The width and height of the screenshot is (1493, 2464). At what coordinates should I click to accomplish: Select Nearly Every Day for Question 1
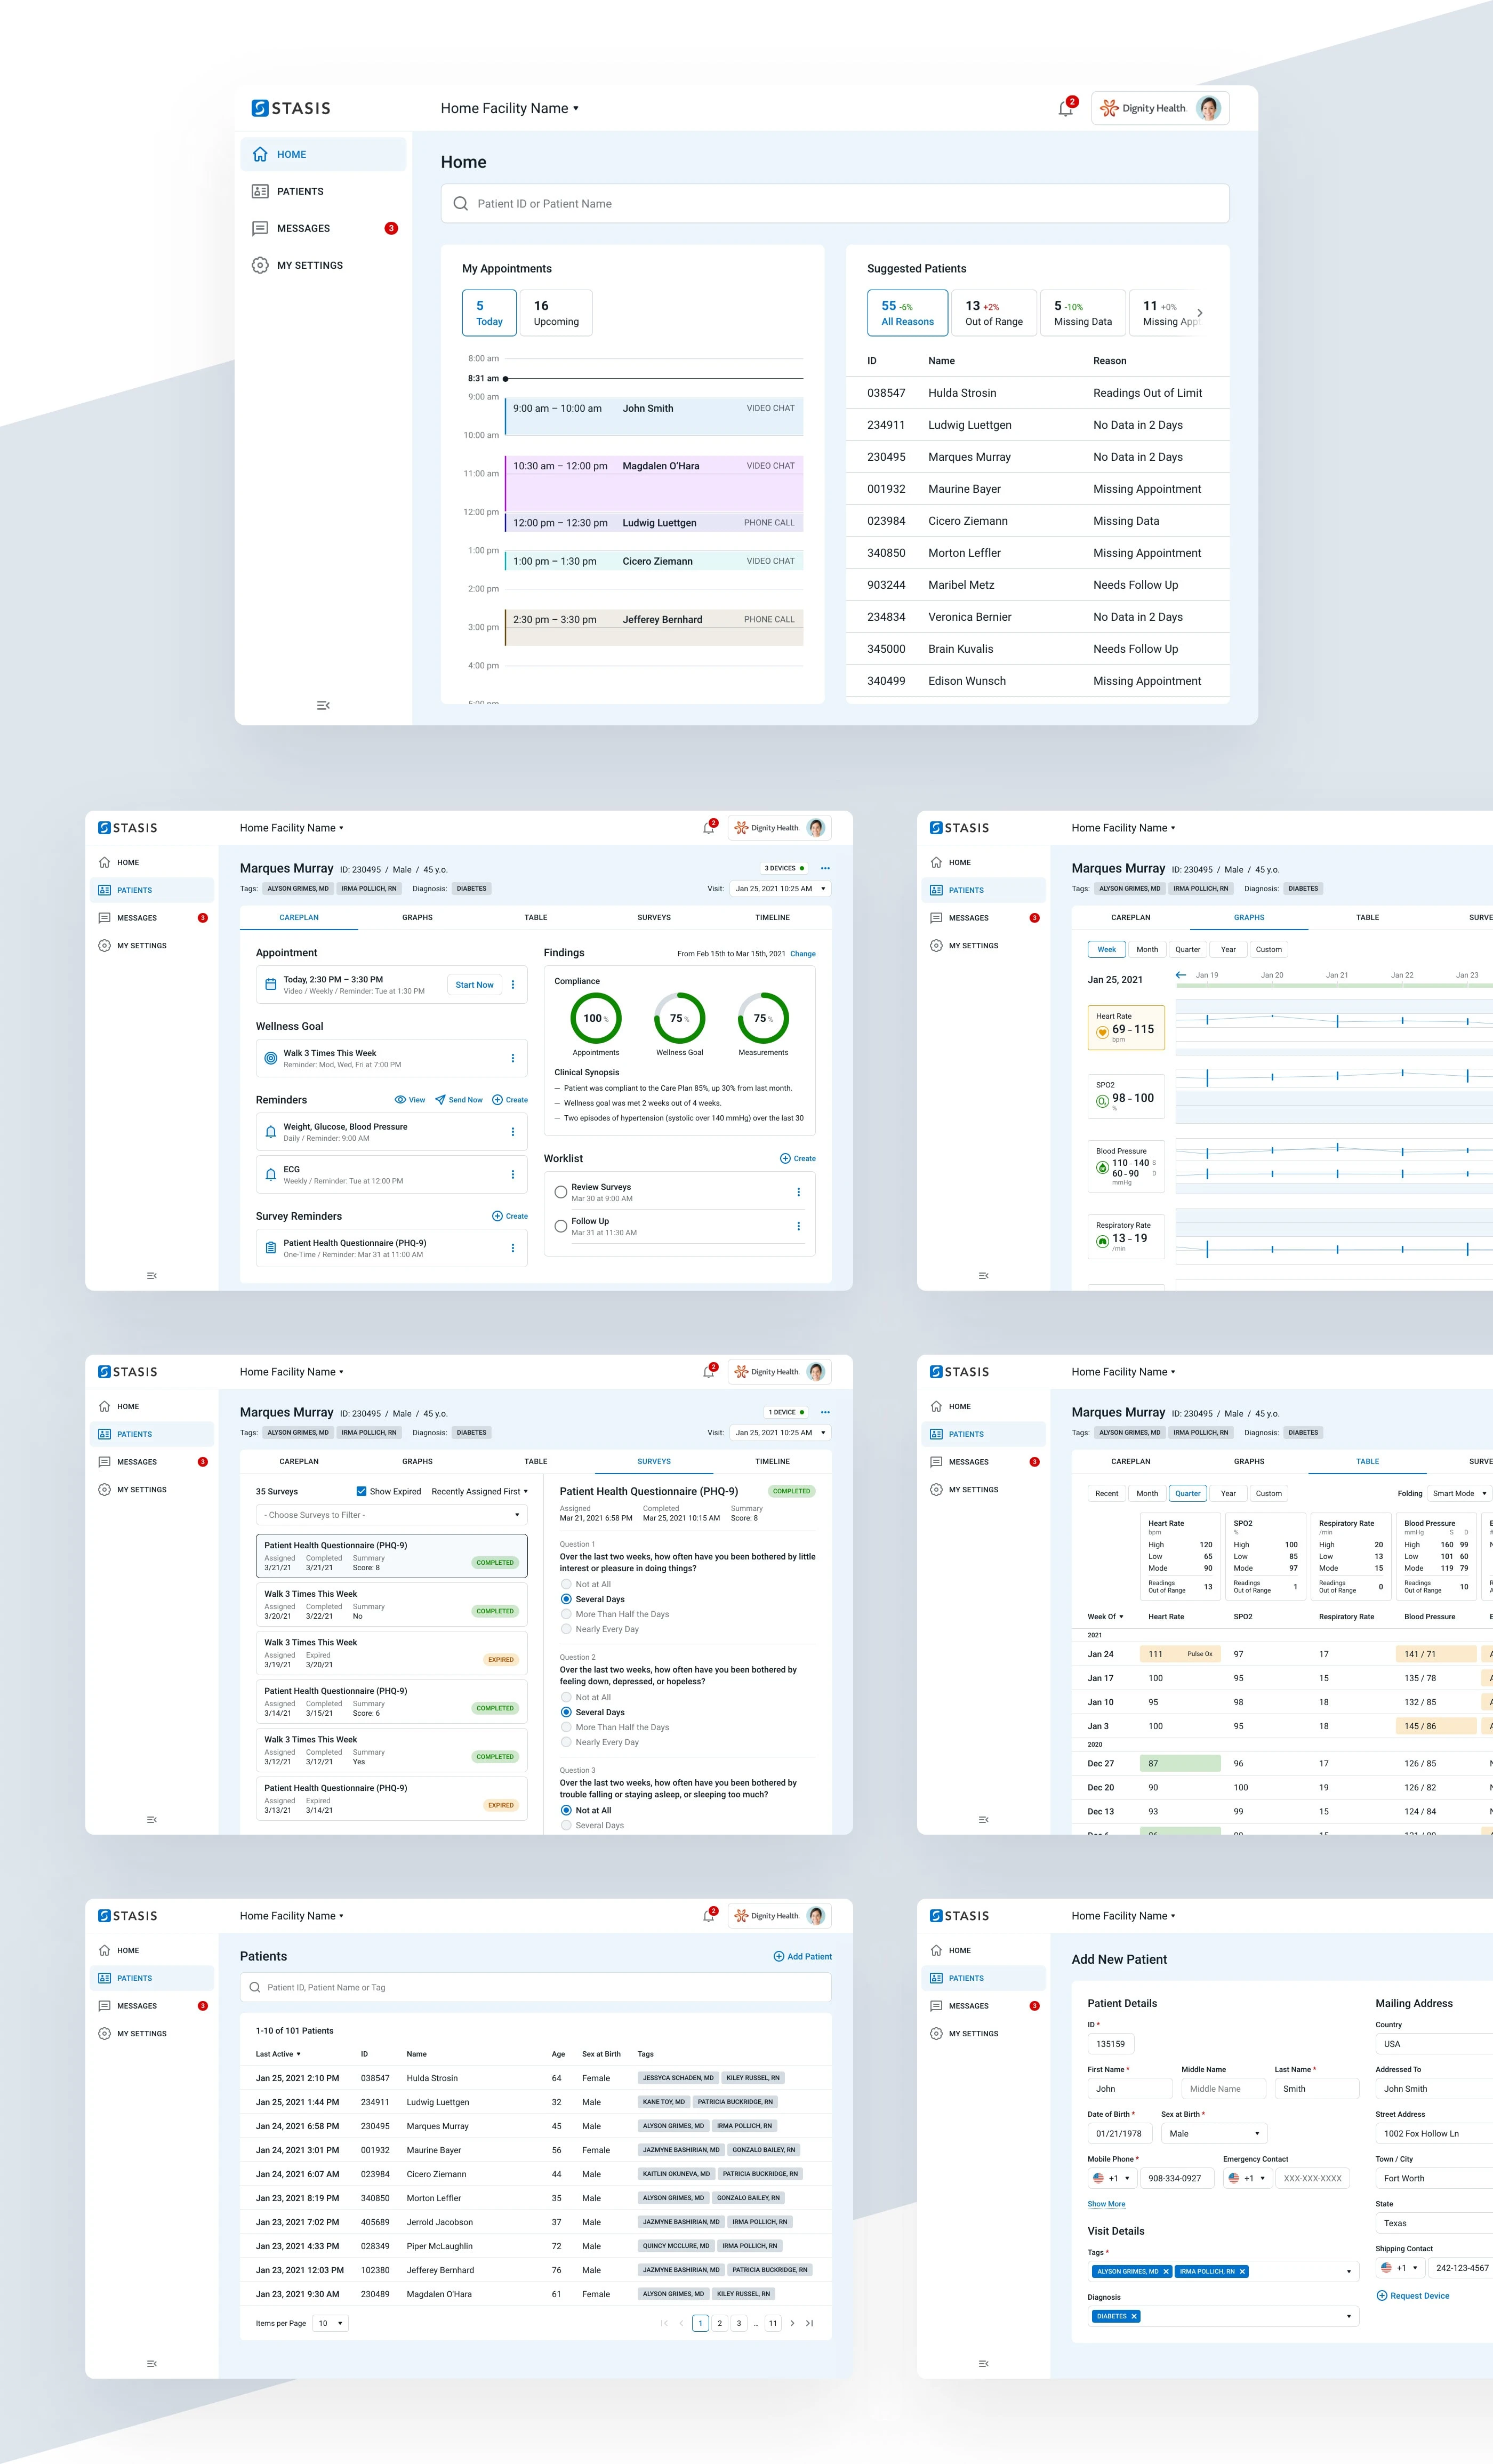(x=567, y=1629)
